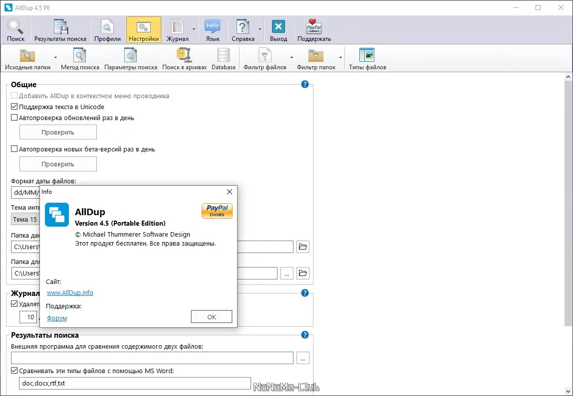The width and height of the screenshot is (573, 396).
Task: Enable Автопроверка обновлений раз в день
Action: [14, 118]
